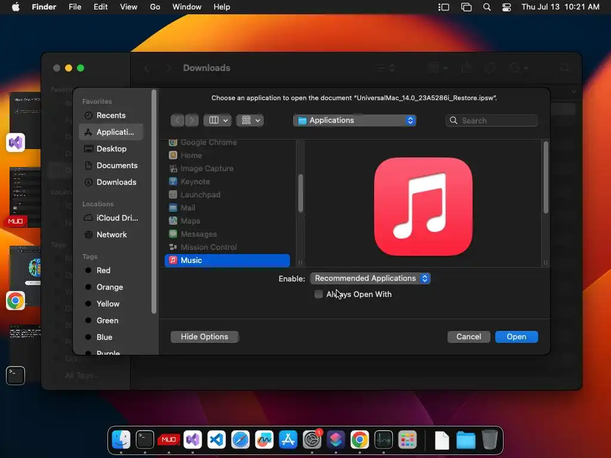Select Network in the sidebar
Screen dimensions: 611x458
pos(111,235)
